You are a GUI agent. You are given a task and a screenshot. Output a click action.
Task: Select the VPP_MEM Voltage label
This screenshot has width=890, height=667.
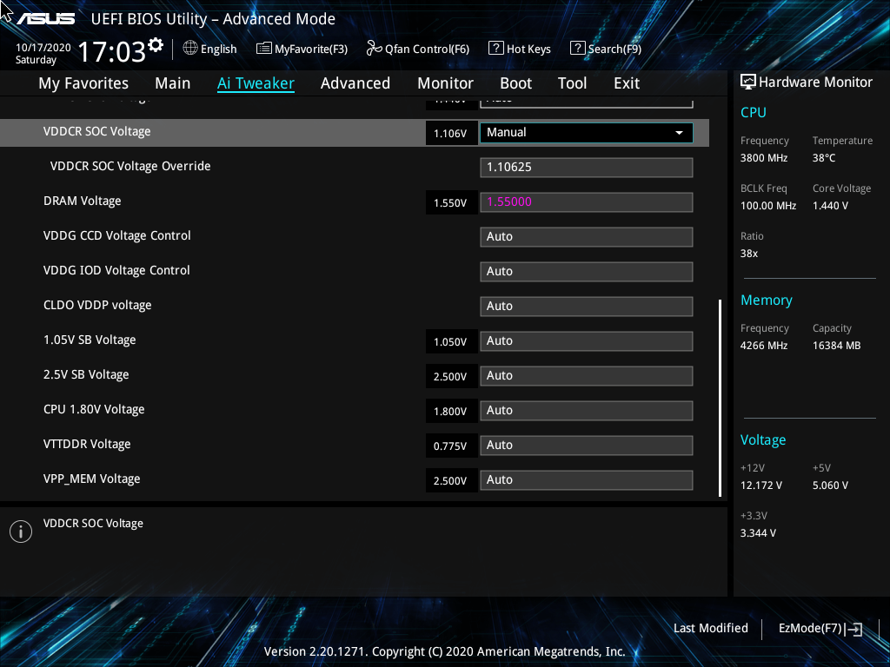click(x=91, y=479)
